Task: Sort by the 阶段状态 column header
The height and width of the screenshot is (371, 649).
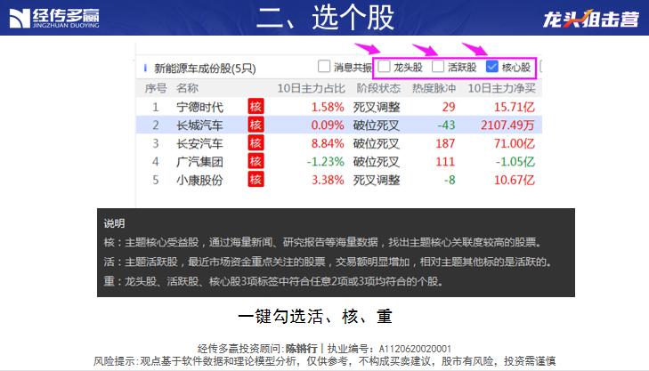Action: click(x=378, y=88)
